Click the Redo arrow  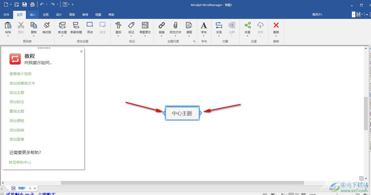53,4
